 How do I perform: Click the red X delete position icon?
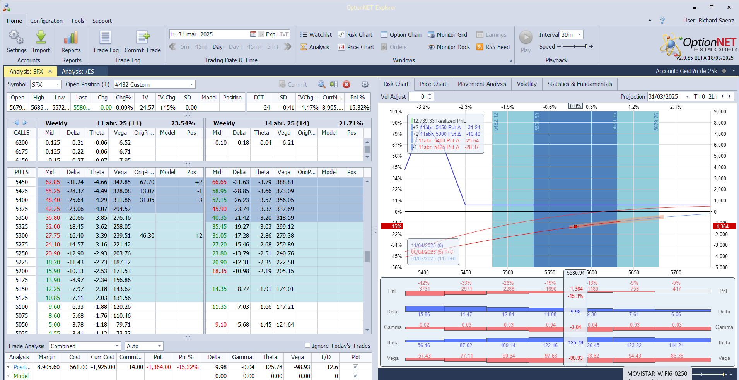click(346, 84)
